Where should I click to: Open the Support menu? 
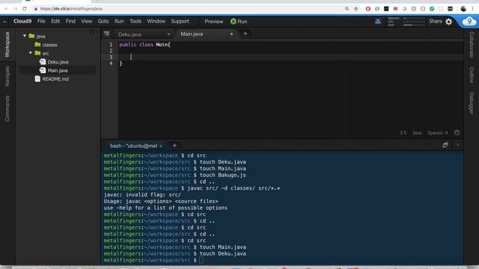[x=180, y=22]
